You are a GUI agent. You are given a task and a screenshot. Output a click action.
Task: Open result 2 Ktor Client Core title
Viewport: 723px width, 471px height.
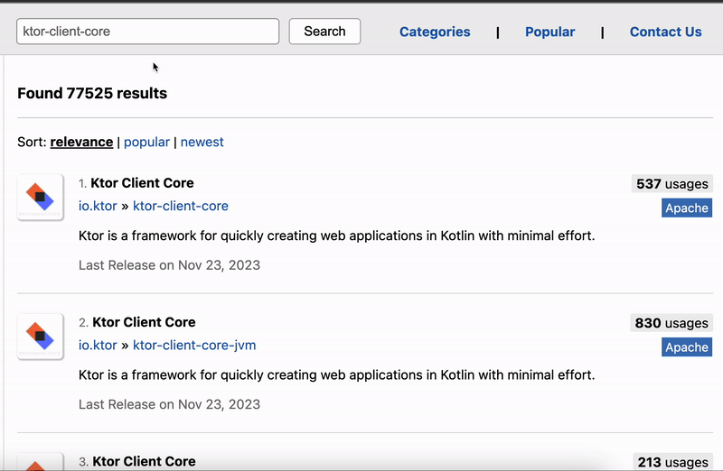coord(144,322)
